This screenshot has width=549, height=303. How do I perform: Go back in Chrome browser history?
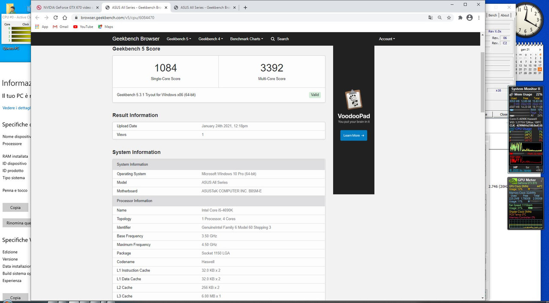[37, 18]
